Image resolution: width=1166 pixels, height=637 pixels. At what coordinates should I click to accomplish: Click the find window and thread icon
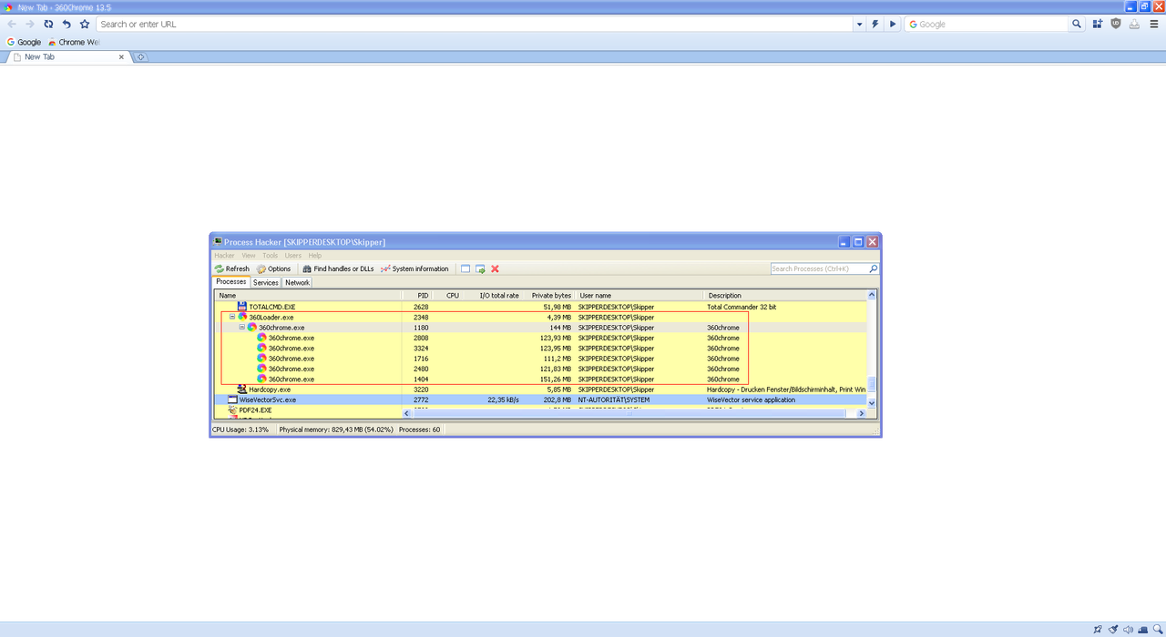[x=480, y=269]
